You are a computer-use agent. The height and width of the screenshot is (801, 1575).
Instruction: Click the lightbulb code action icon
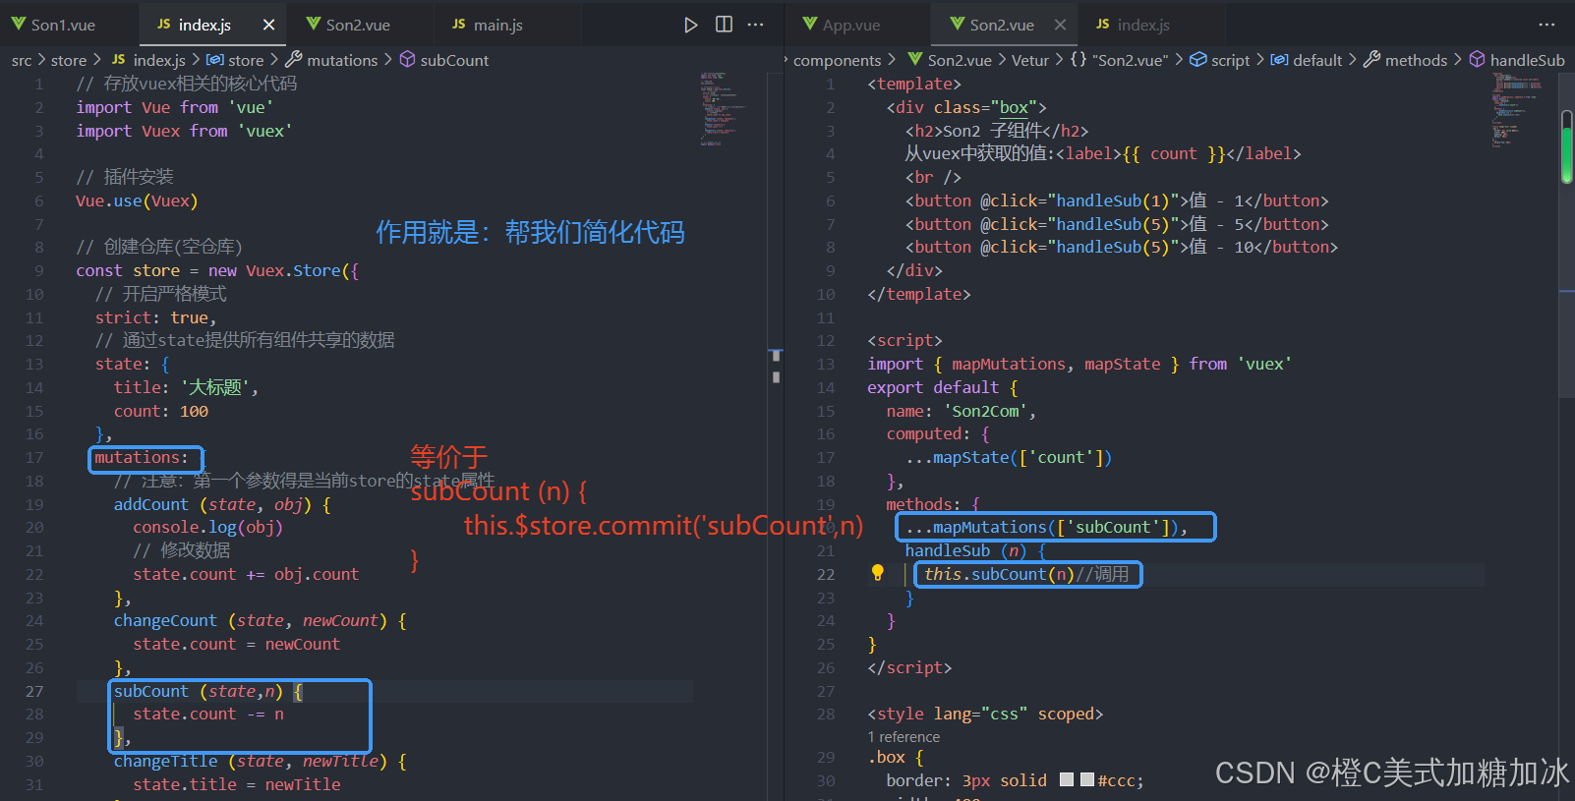878,573
